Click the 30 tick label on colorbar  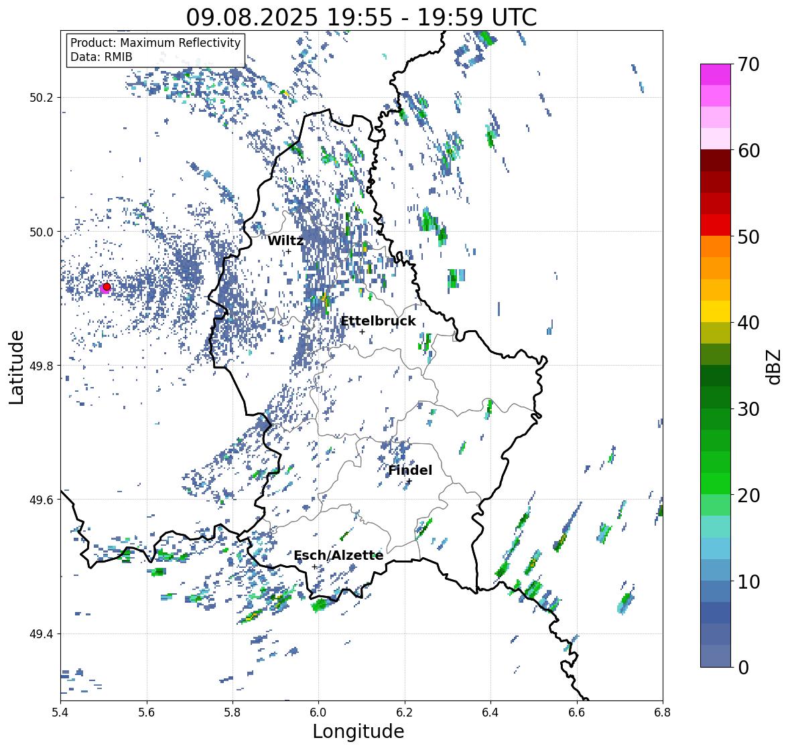pyautogui.click(x=748, y=409)
